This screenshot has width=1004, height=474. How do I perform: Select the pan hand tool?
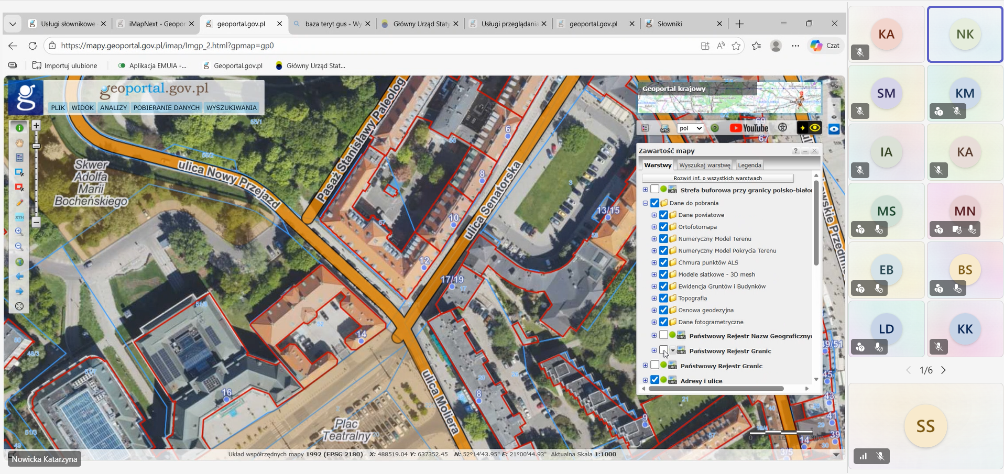[19, 142]
